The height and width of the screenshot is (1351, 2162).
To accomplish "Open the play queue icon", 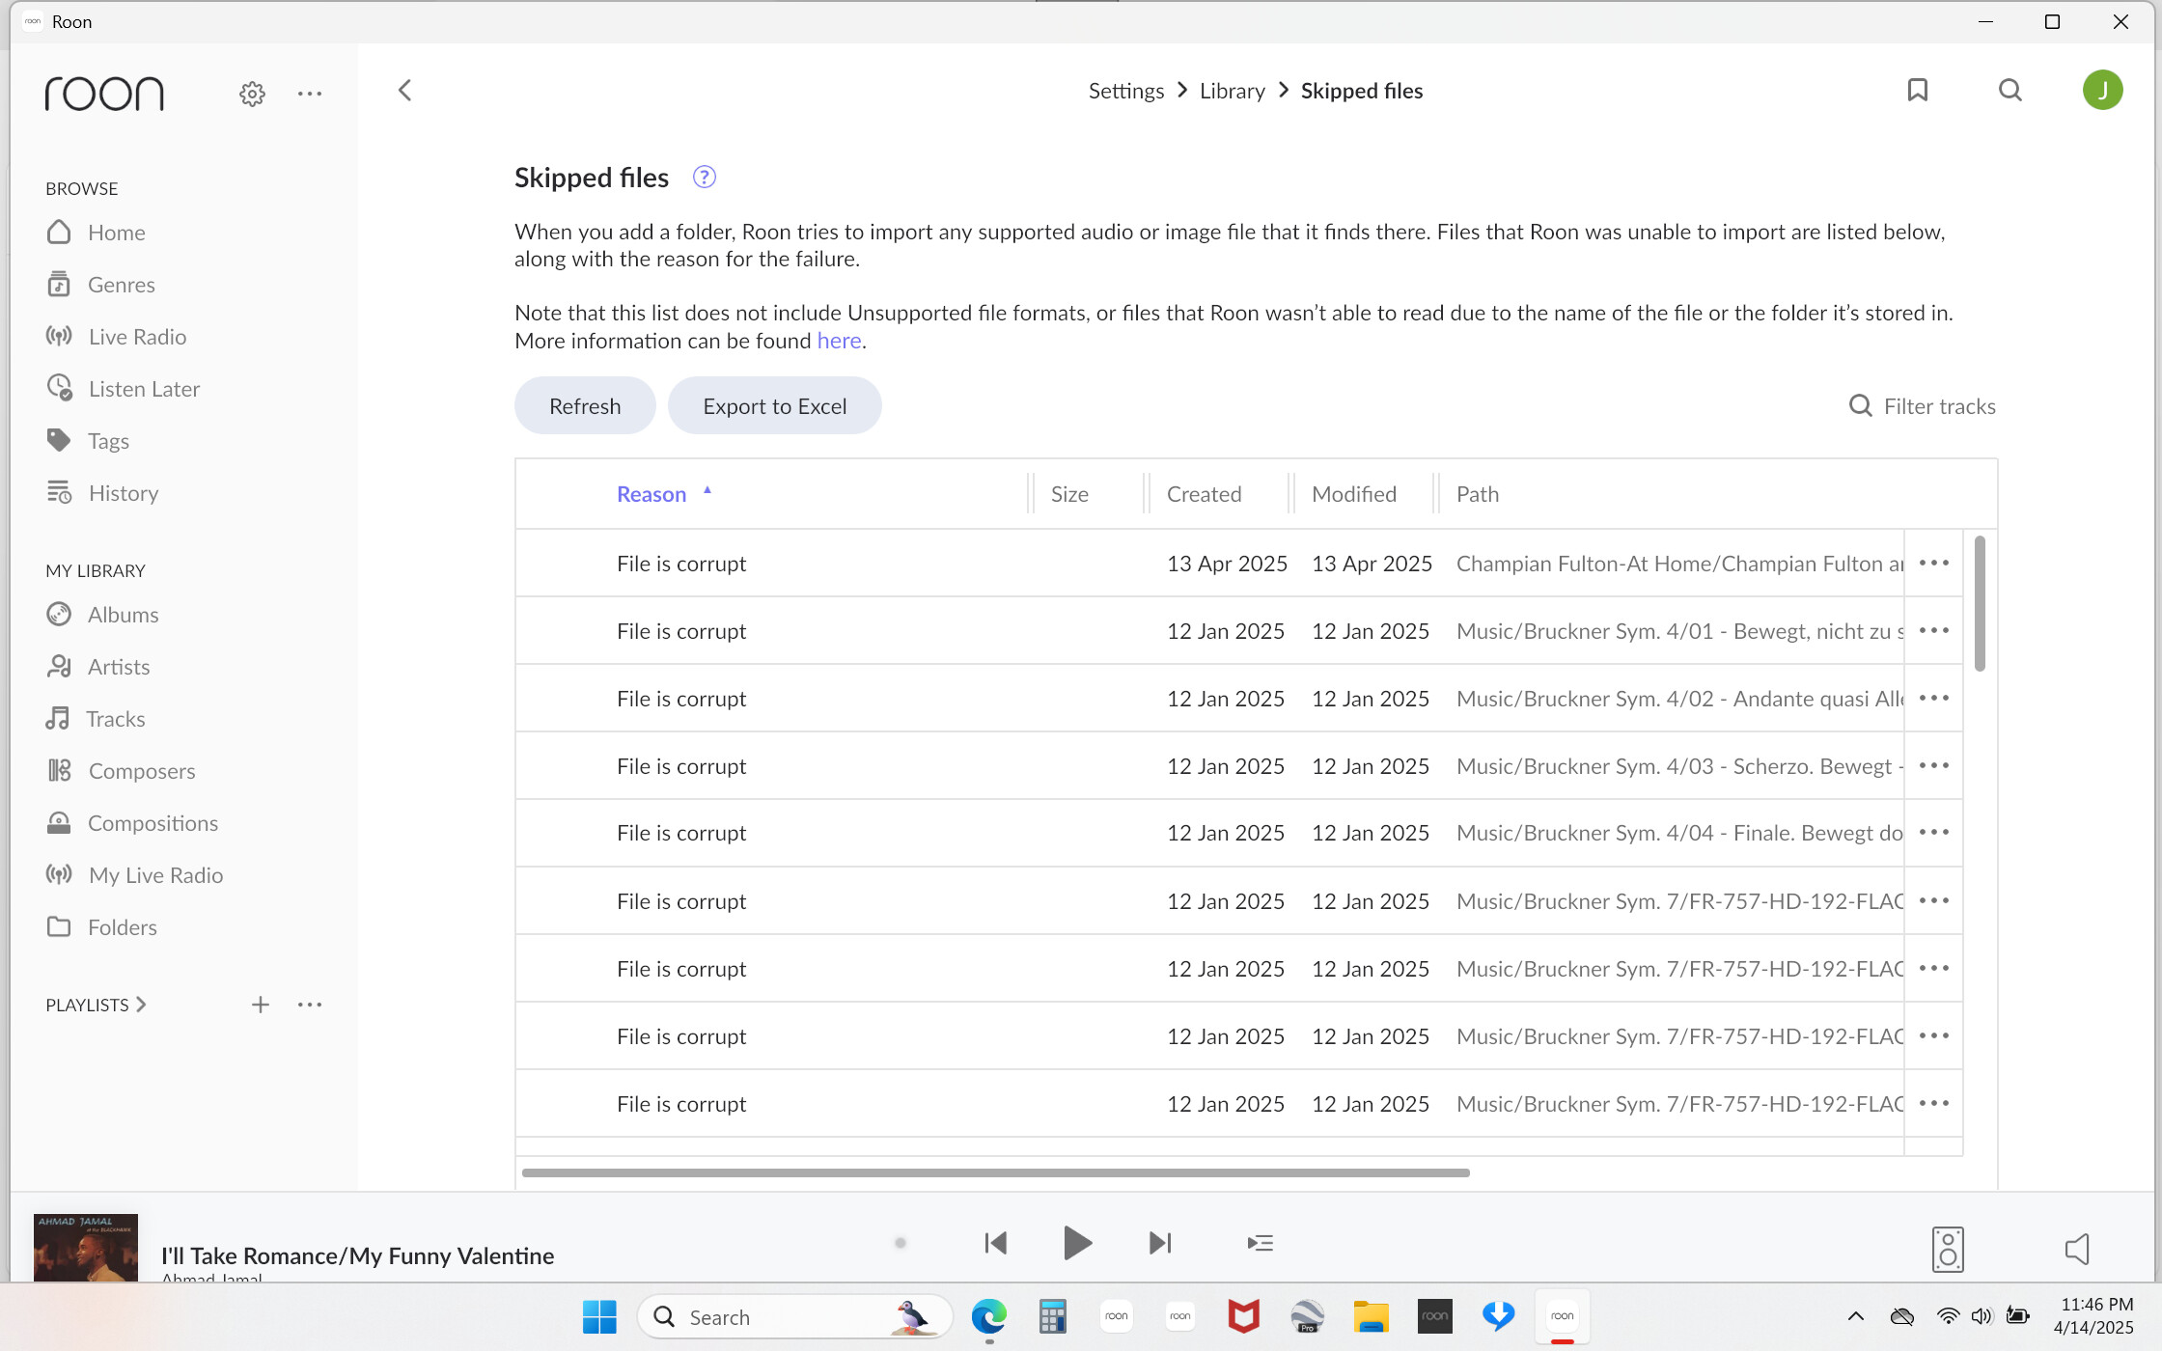I will pos(1260,1243).
